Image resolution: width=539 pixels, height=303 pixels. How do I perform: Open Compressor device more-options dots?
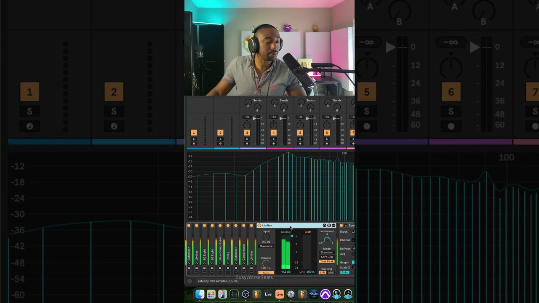[x=244, y=273]
